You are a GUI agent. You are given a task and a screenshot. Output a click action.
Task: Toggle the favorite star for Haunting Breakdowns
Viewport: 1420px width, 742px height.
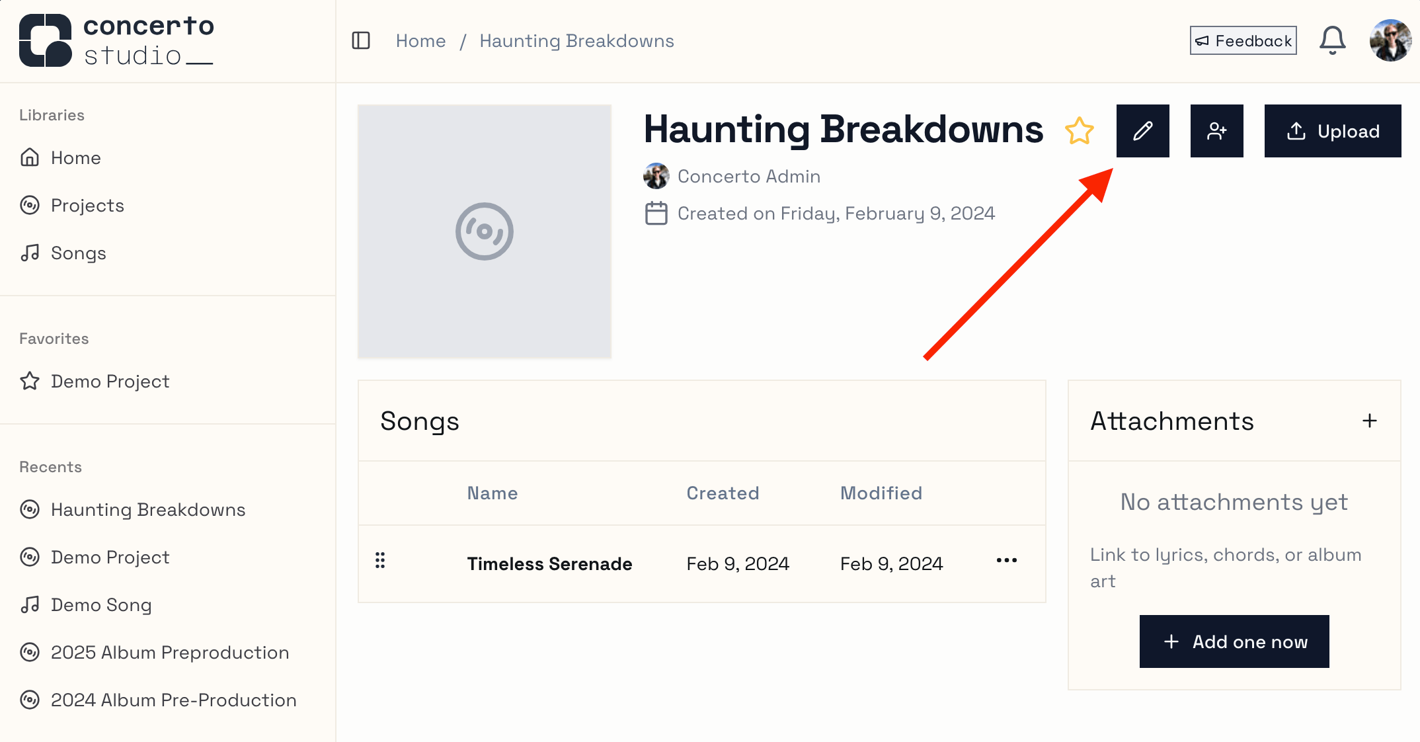pyautogui.click(x=1079, y=131)
